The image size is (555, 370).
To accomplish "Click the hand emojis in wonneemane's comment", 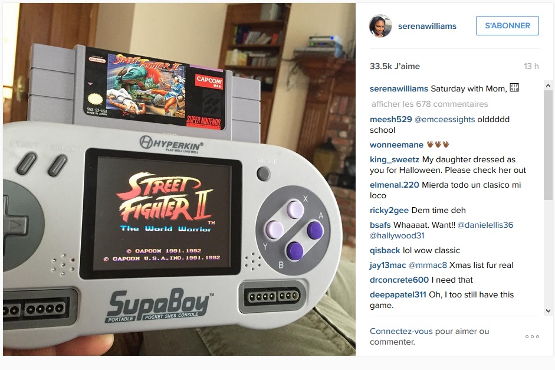I will click(x=438, y=144).
